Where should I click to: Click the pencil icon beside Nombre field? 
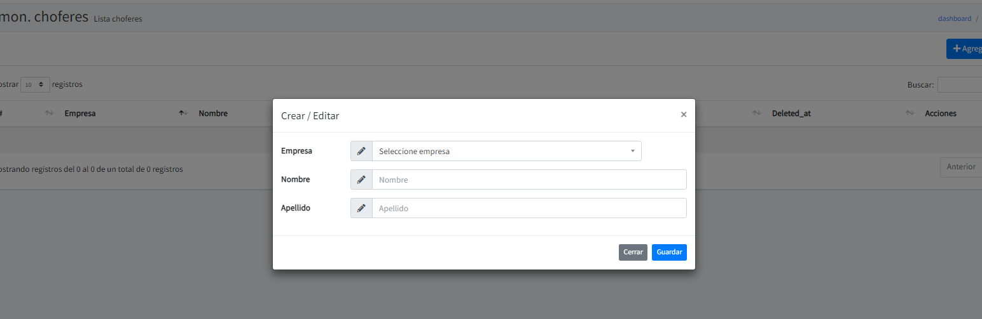tap(361, 179)
